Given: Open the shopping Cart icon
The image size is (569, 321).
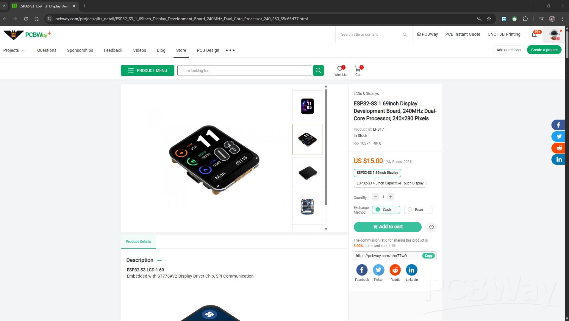Looking at the screenshot, I should (x=358, y=69).
